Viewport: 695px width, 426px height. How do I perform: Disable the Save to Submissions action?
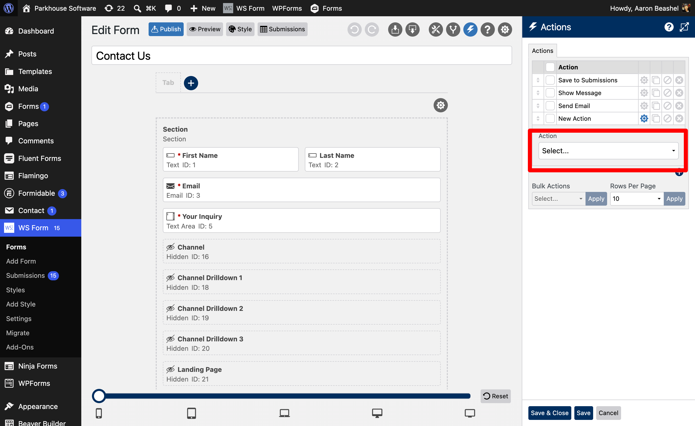[x=667, y=80]
